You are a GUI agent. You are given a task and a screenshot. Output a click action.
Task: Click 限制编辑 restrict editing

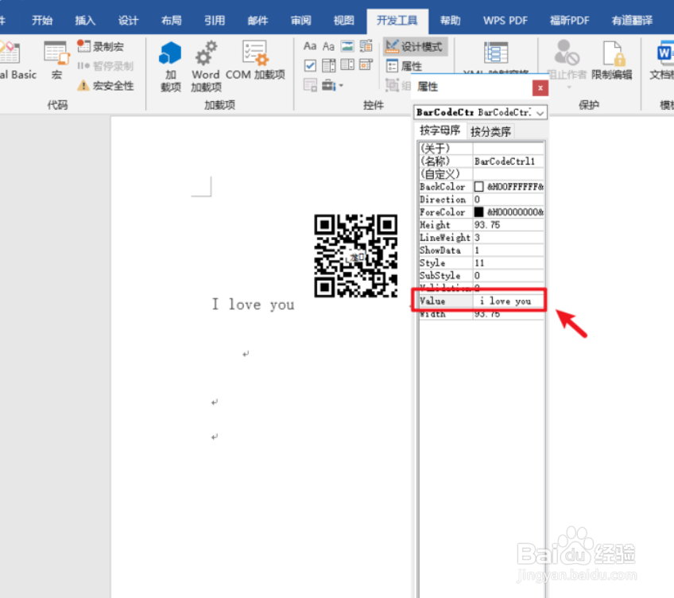point(612,60)
